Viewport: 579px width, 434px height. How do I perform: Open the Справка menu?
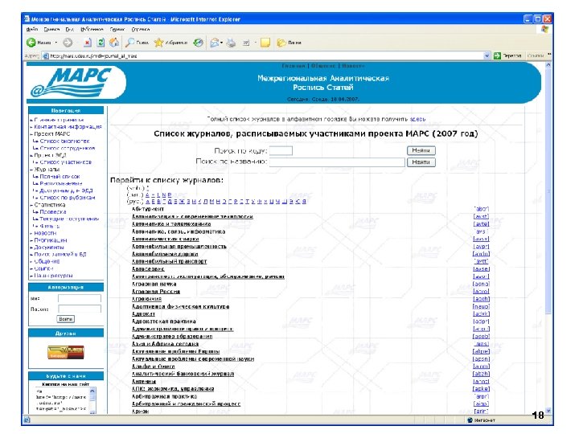pyautogui.click(x=141, y=29)
